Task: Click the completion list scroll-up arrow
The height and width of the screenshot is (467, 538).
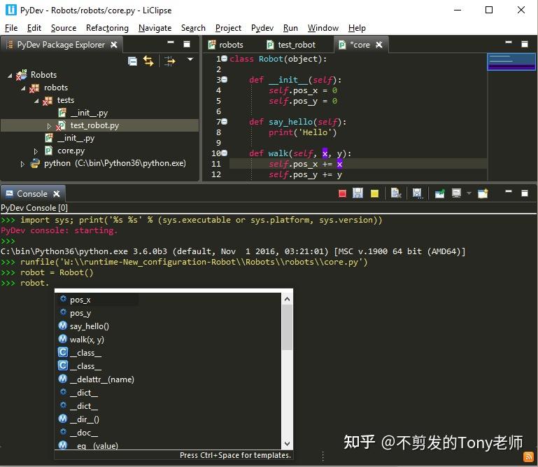Action: tap(287, 299)
